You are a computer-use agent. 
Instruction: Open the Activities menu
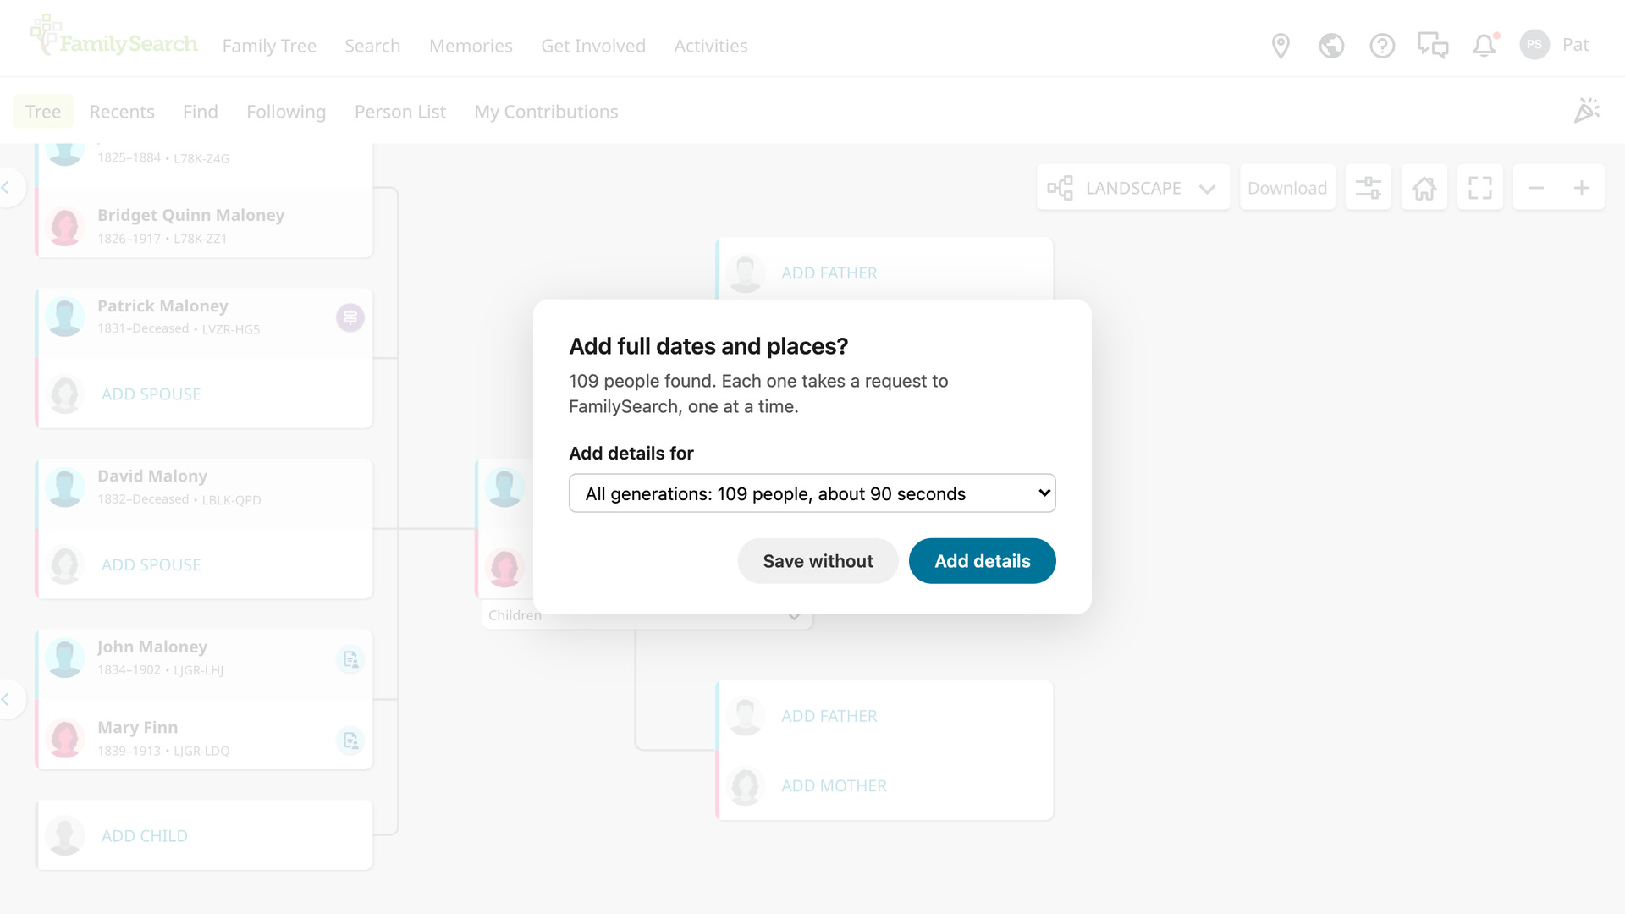tap(711, 46)
